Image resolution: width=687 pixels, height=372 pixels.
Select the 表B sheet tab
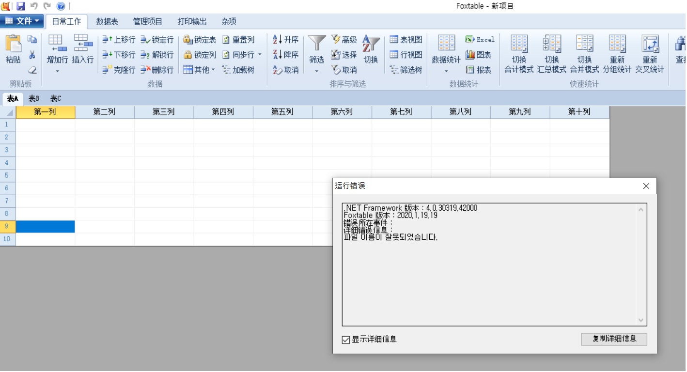(34, 99)
